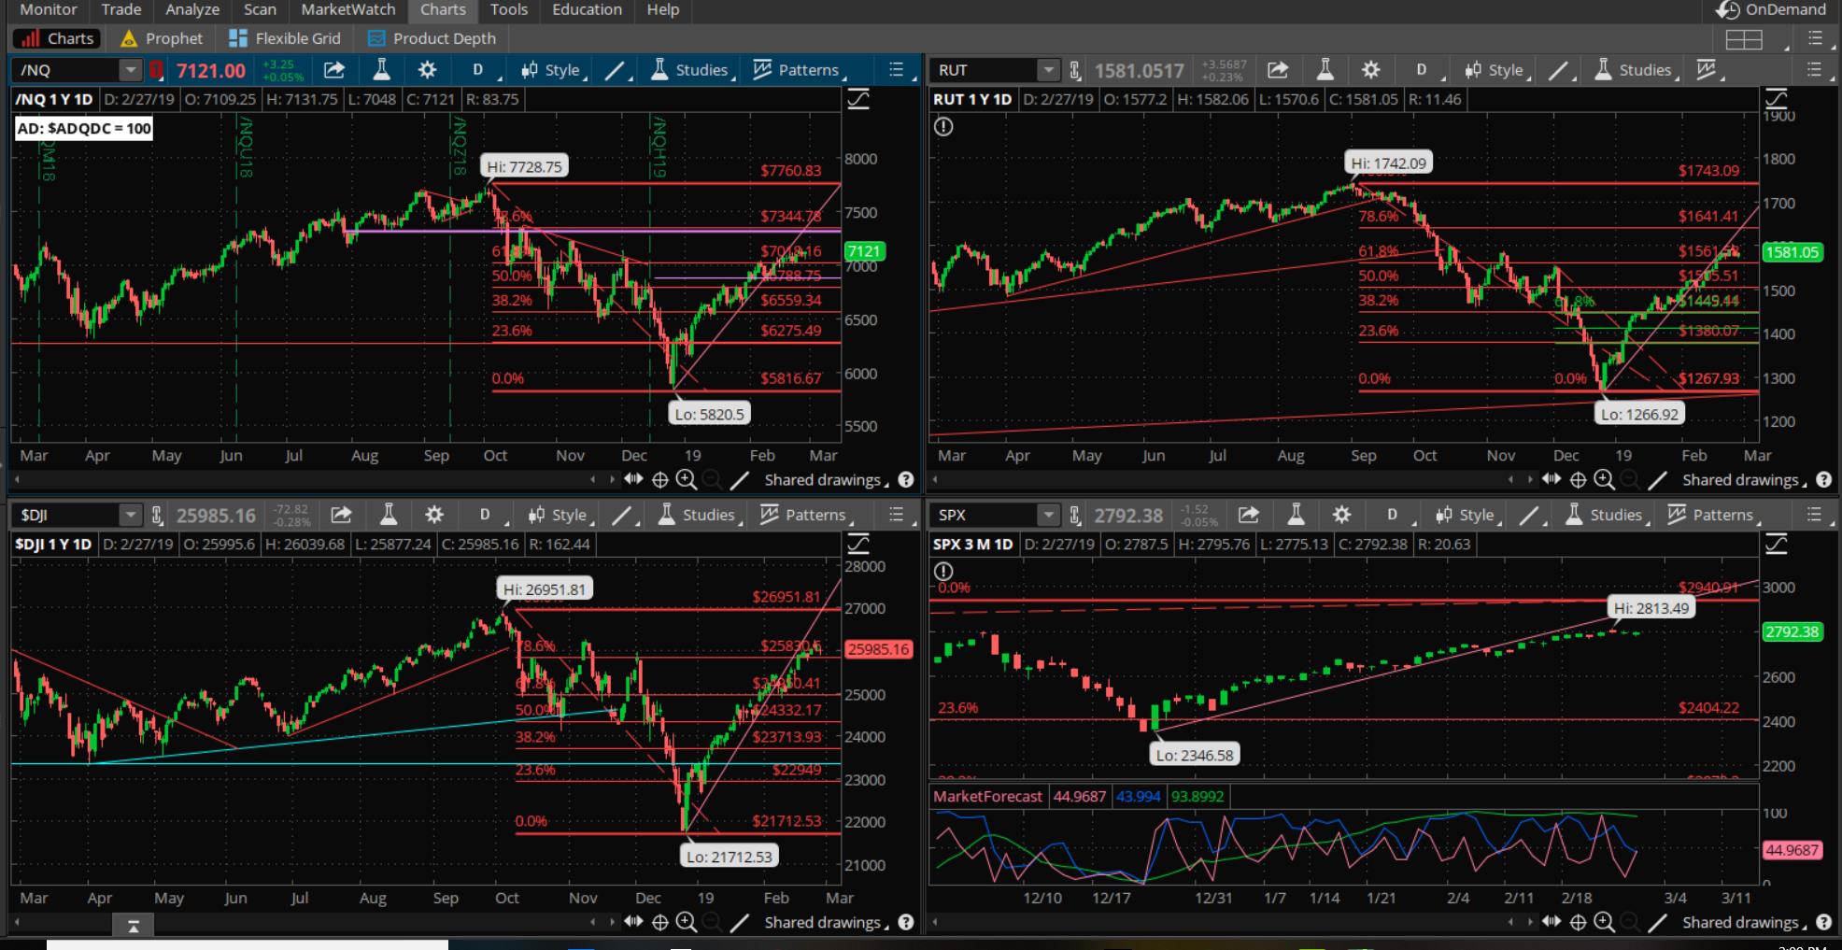Open the flask Edit Studies icon in RUT toolbar

click(x=1325, y=70)
